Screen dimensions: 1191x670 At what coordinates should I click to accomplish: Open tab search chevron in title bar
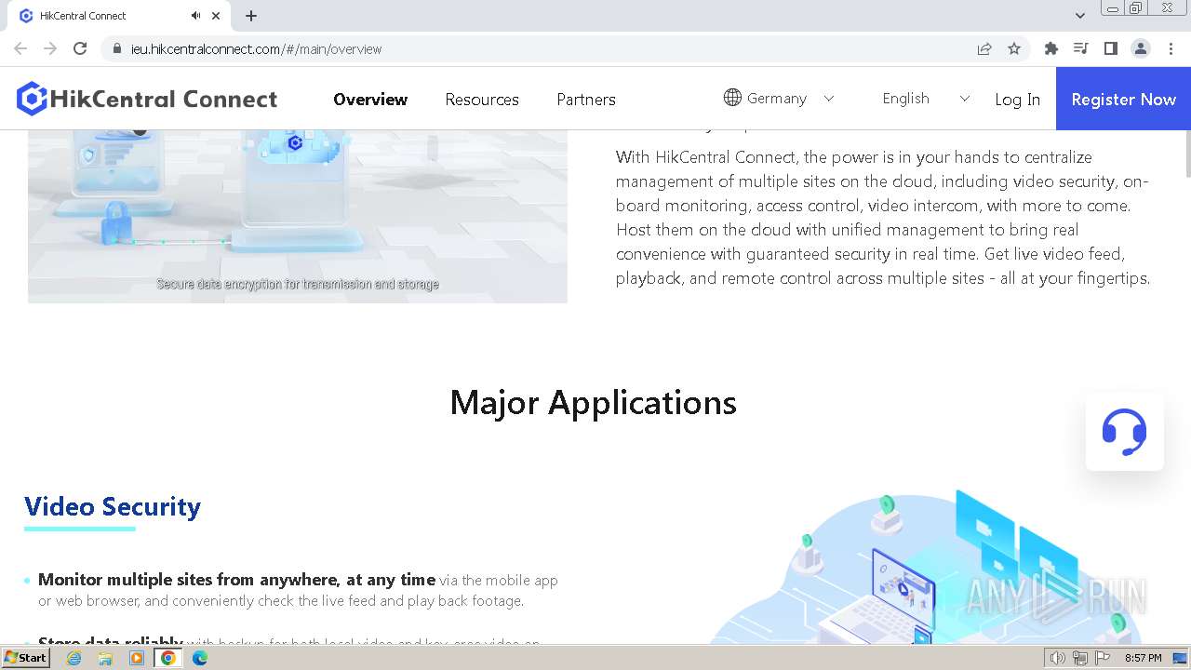1080,16
